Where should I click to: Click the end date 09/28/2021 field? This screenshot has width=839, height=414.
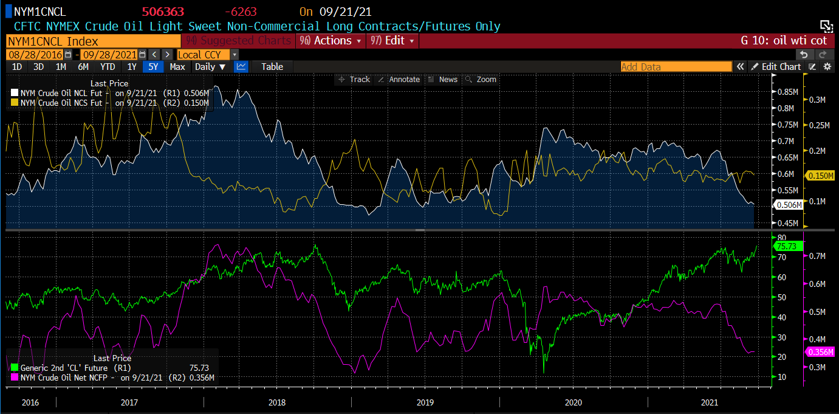(110, 55)
